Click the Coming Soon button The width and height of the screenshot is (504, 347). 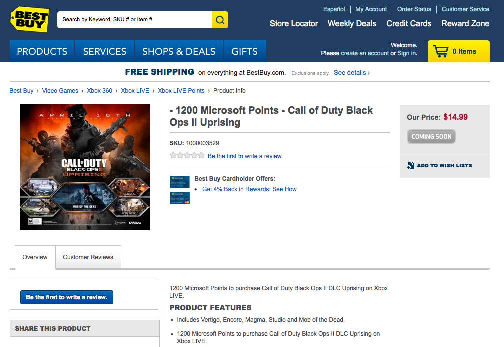pos(431,137)
